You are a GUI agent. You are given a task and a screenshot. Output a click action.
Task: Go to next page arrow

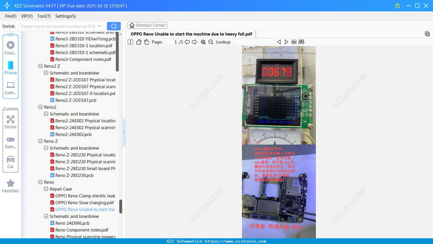(194, 42)
